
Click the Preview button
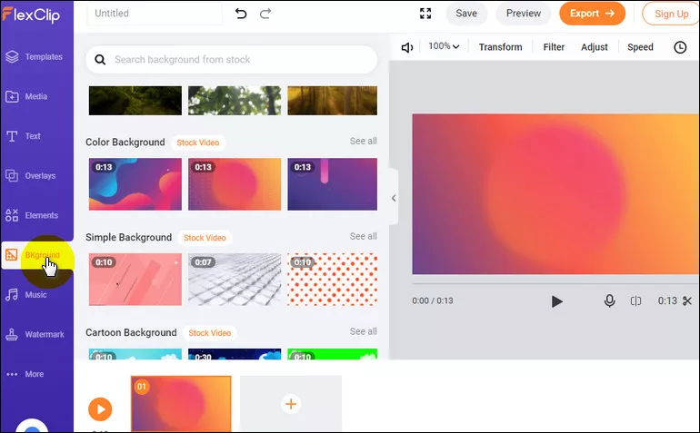pyautogui.click(x=524, y=14)
